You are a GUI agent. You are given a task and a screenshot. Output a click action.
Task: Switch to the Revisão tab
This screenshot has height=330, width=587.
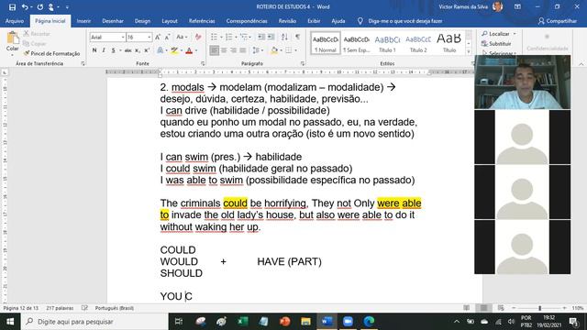(x=287, y=21)
